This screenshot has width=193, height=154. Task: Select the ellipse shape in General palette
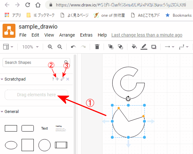click(11, 145)
